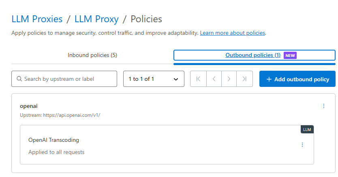
Task: Switch to the Inbound policies tab
Action: [x=92, y=55]
